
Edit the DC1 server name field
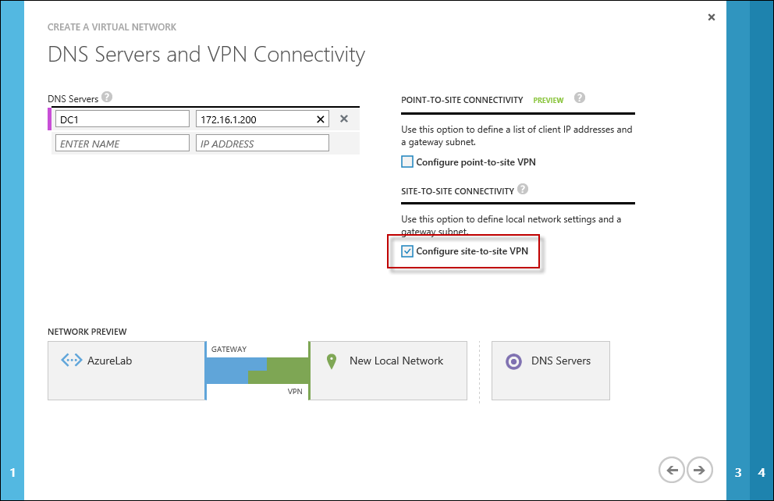coord(122,119)
